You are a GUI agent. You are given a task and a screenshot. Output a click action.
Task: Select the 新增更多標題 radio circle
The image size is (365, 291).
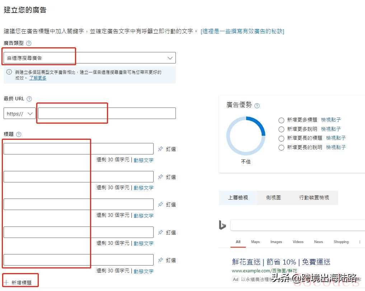(281, 120)
